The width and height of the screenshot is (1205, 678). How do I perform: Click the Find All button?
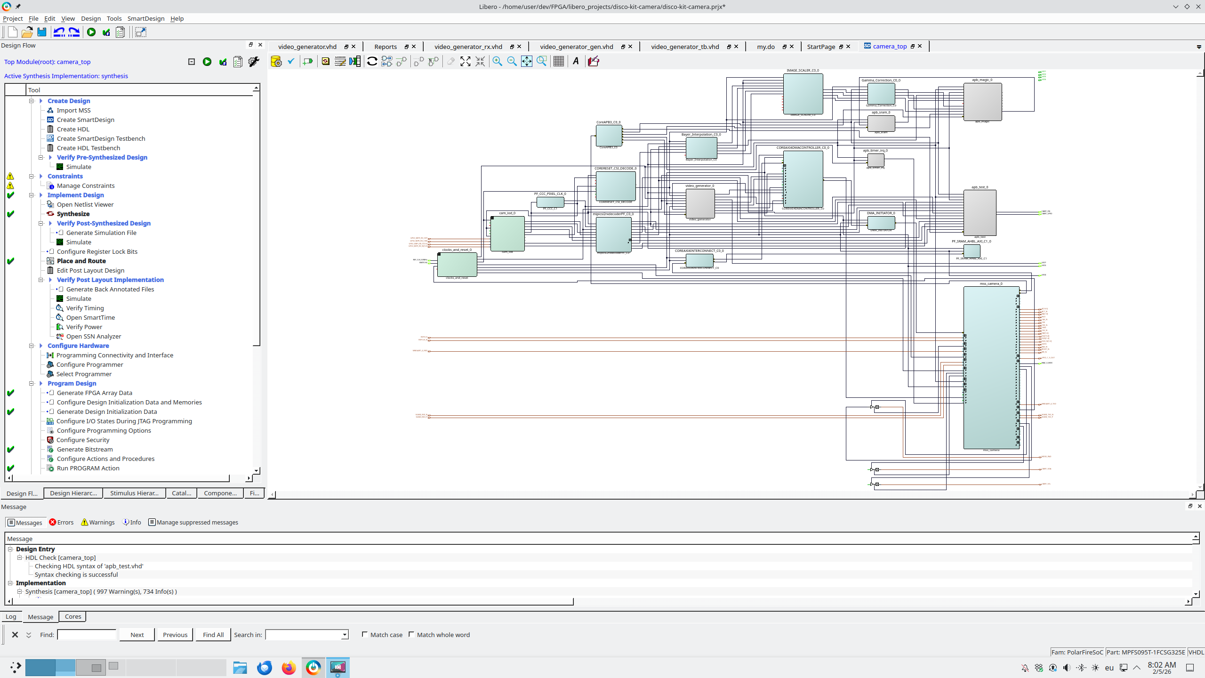pyautogui.click(x=213, y=635)
